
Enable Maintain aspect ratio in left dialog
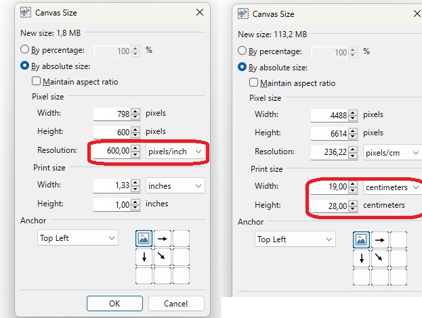(x=36, y=81)
